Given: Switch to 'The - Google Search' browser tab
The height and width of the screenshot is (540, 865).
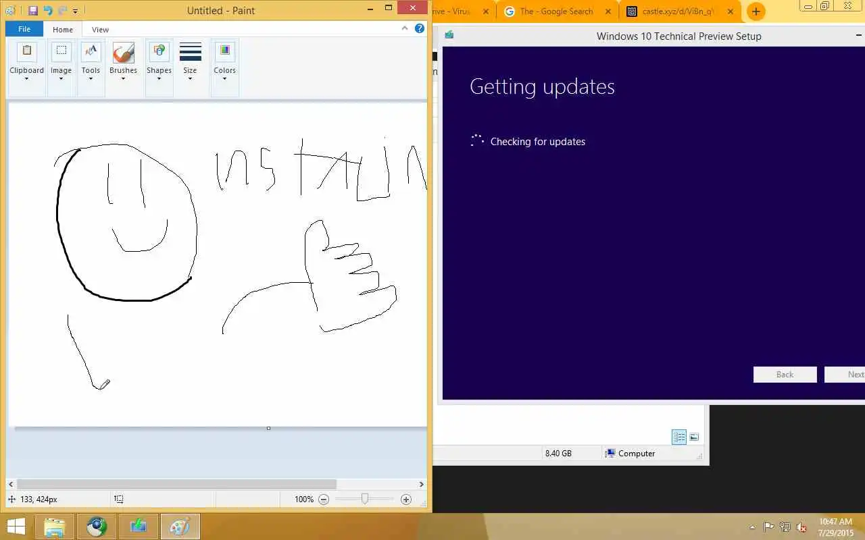Looking at the screenshot, I should point(556,11).
